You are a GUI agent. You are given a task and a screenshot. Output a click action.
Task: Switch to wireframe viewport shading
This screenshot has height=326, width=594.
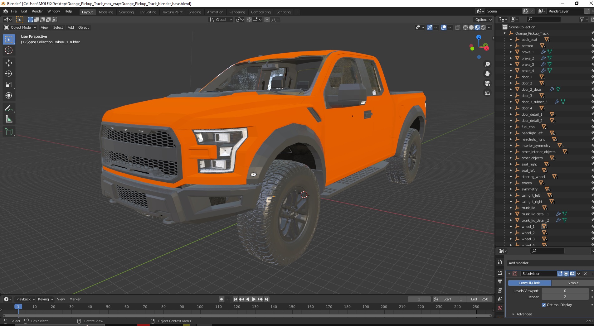(x=465, y=27)
